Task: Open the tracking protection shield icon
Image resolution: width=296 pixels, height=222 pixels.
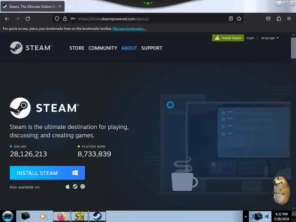Action: pos(57,18)
